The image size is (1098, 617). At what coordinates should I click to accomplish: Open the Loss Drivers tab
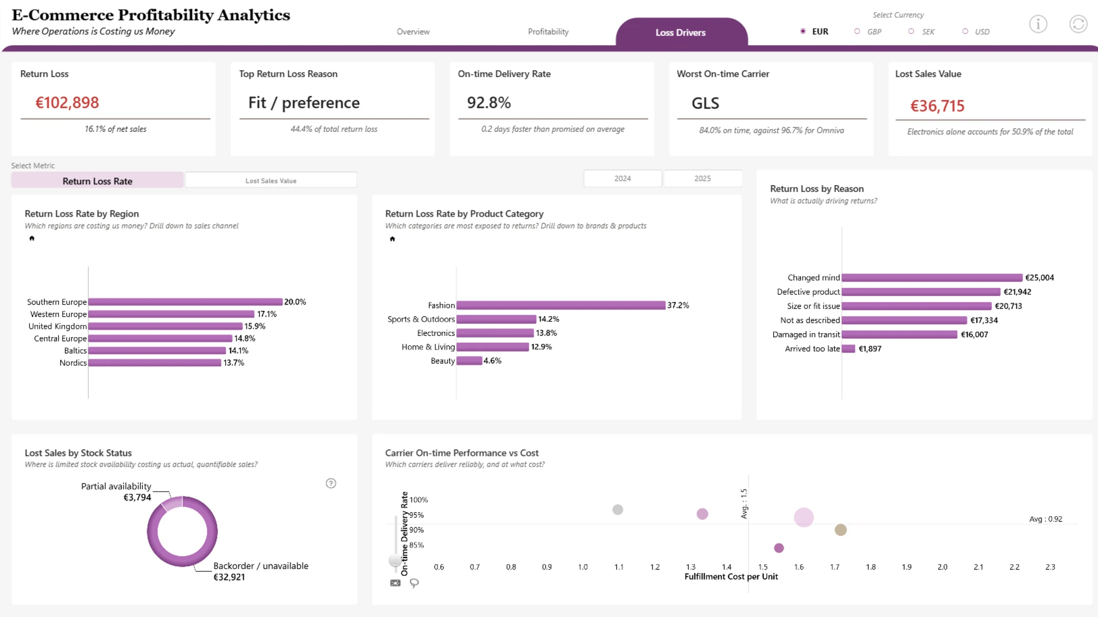681,32
